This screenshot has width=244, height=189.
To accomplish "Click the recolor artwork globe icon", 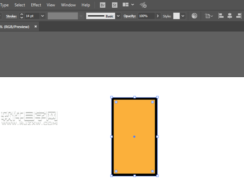I will click(194, 16).
